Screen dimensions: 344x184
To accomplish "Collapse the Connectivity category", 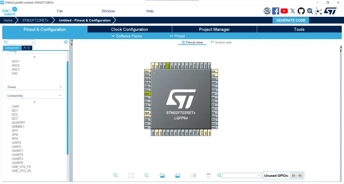I will (x=34, y=96).
